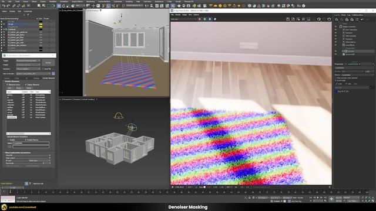Toggle the Display Elements checkbox

click(x=26, y=84)
